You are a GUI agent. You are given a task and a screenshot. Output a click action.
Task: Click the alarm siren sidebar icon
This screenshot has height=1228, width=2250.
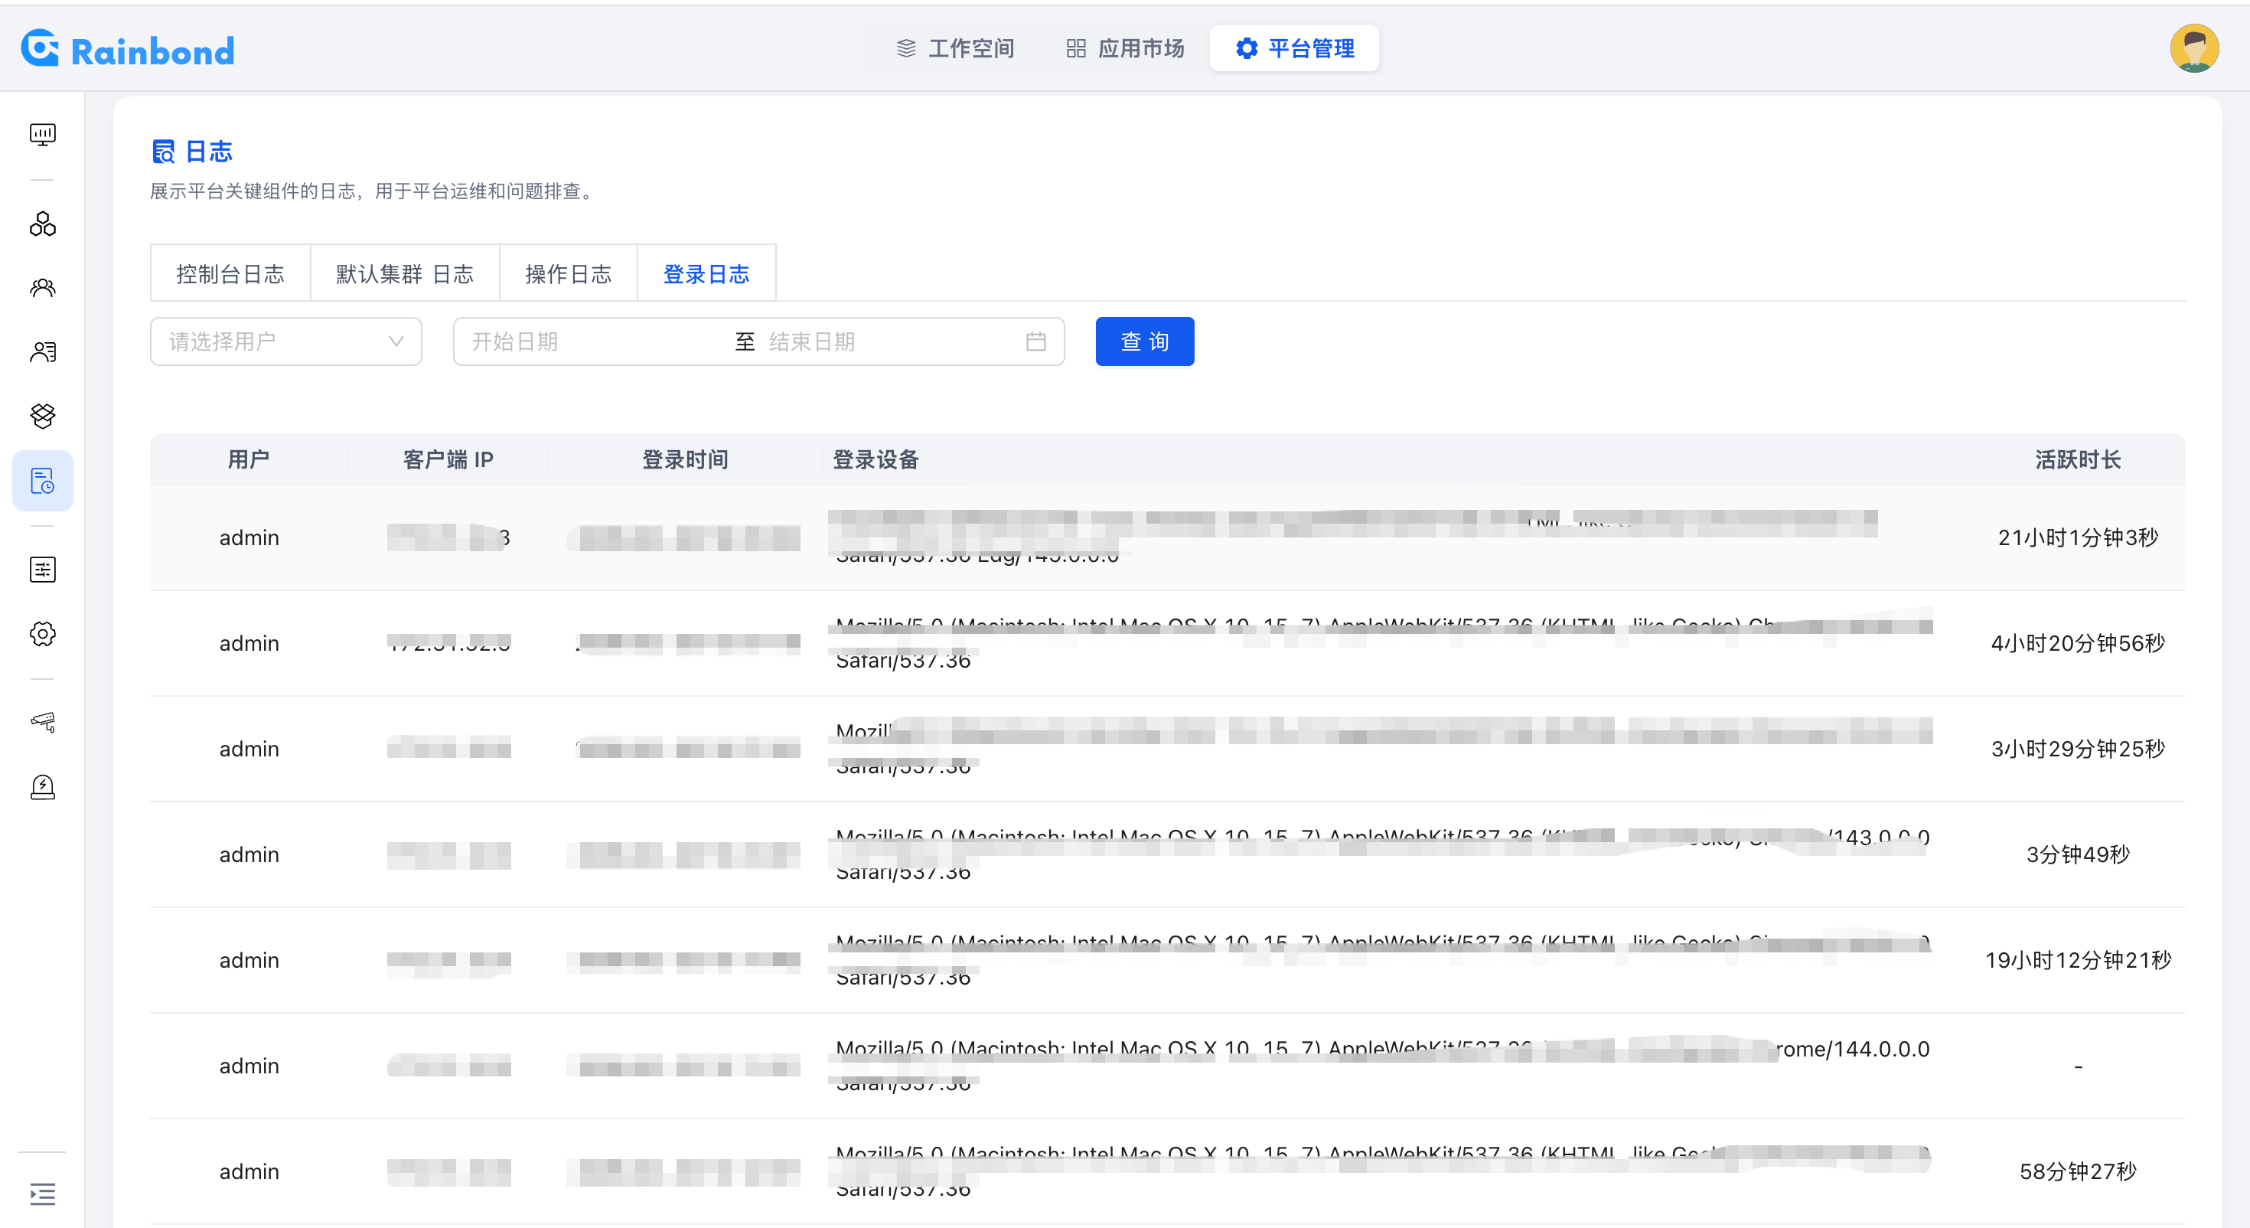(x=42, y=786)
